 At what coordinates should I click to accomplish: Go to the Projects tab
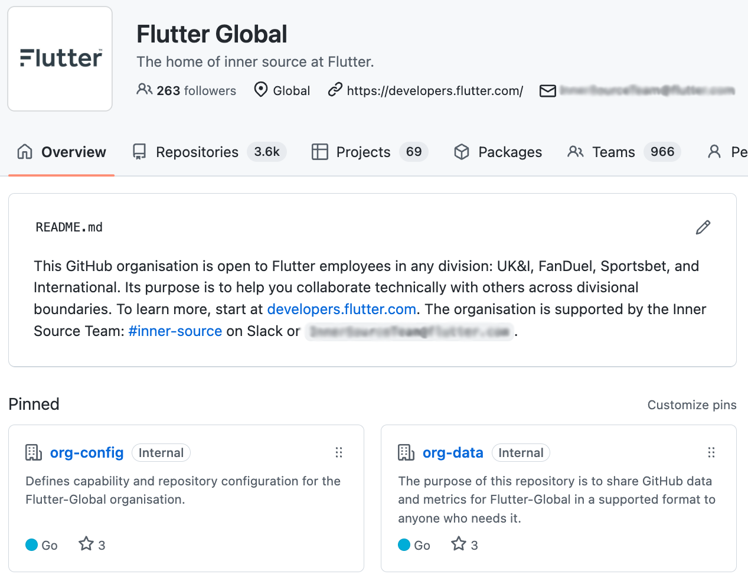(370, 152)
